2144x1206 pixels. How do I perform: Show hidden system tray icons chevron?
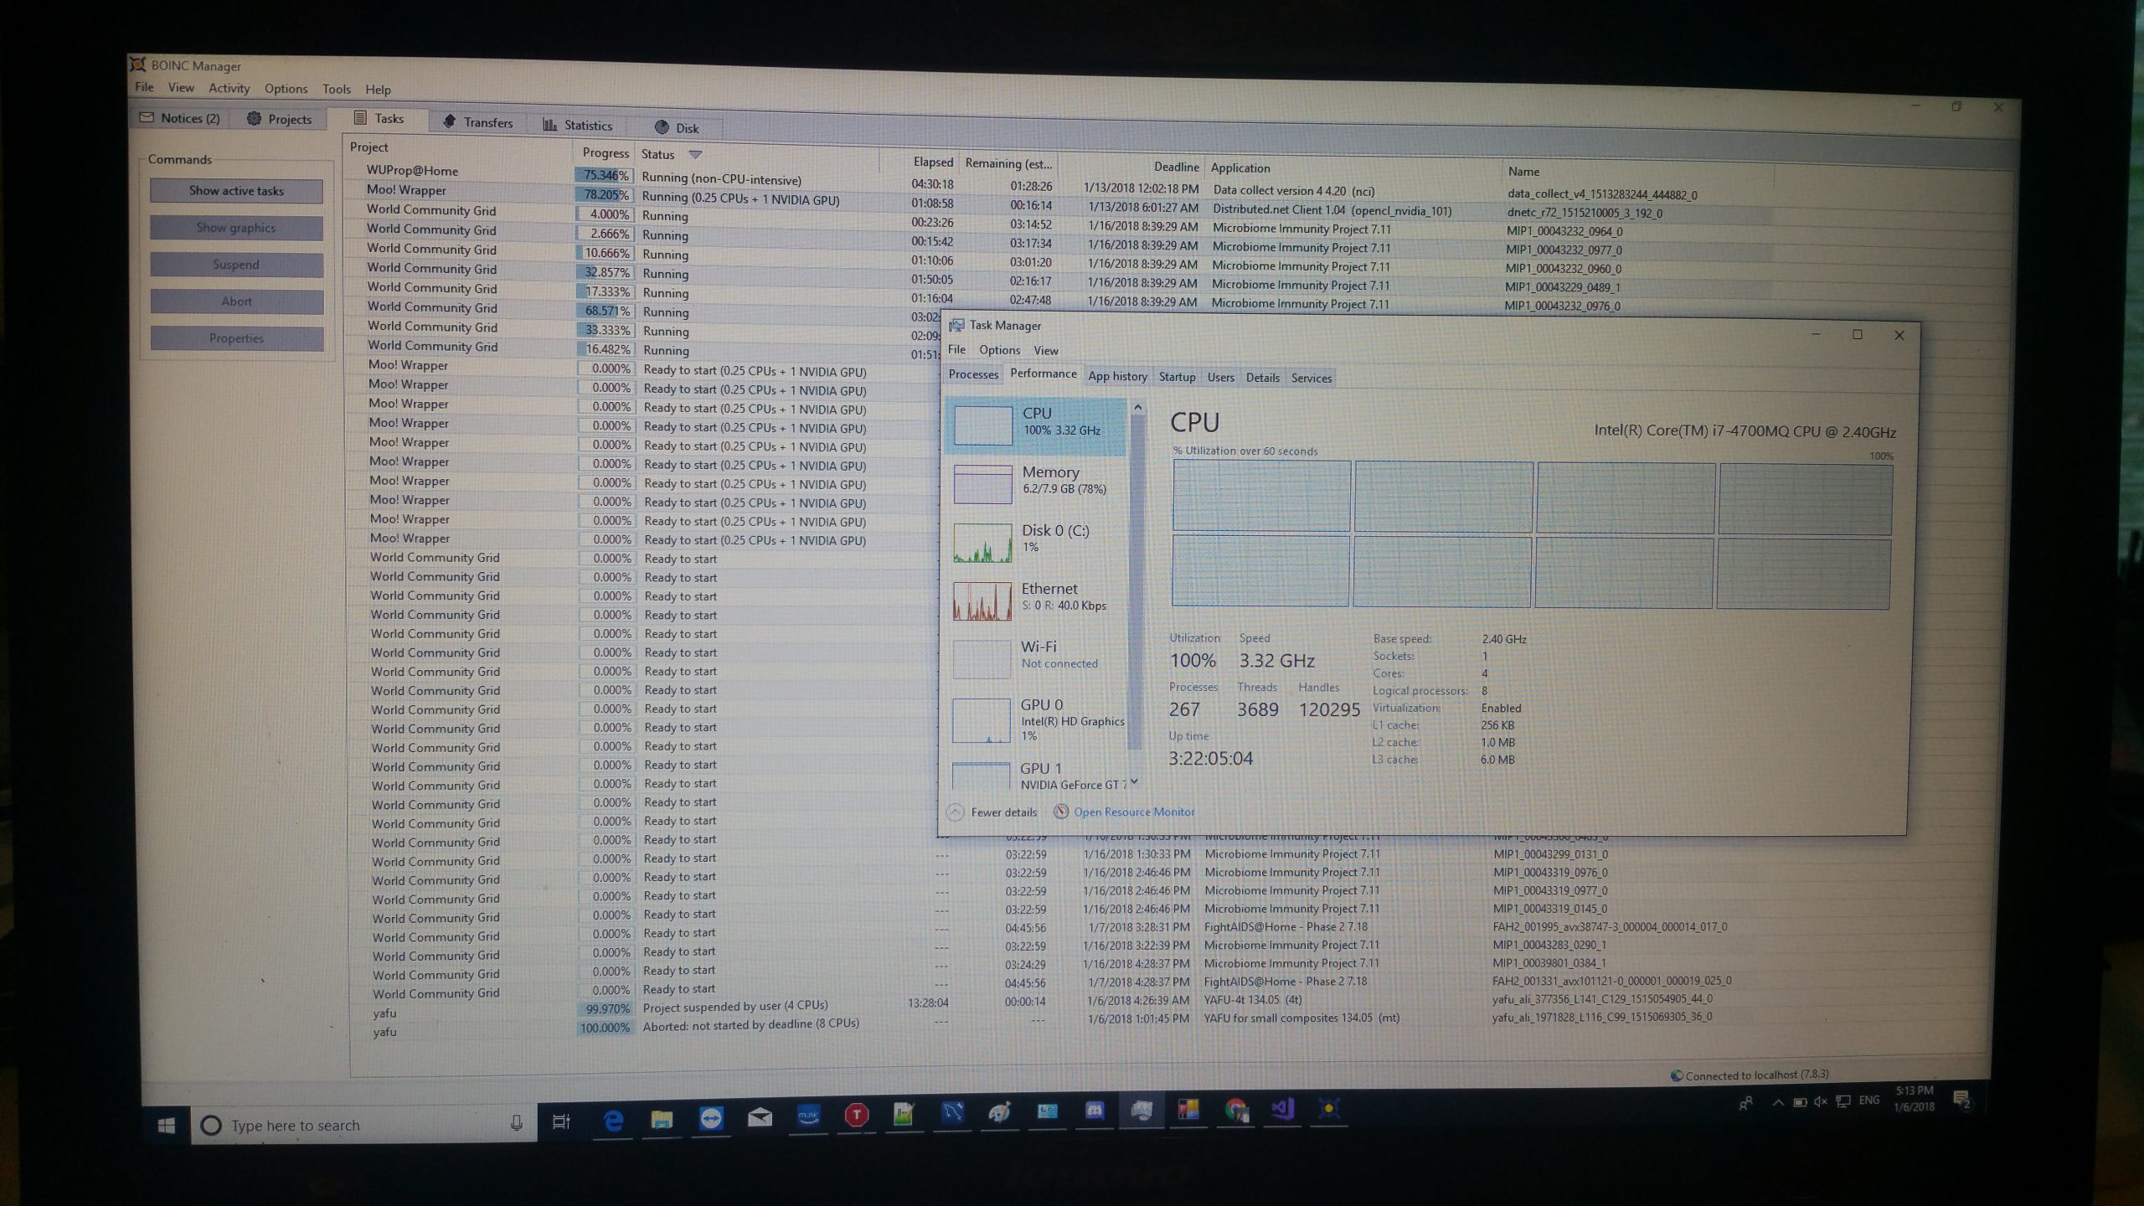1777,1103
